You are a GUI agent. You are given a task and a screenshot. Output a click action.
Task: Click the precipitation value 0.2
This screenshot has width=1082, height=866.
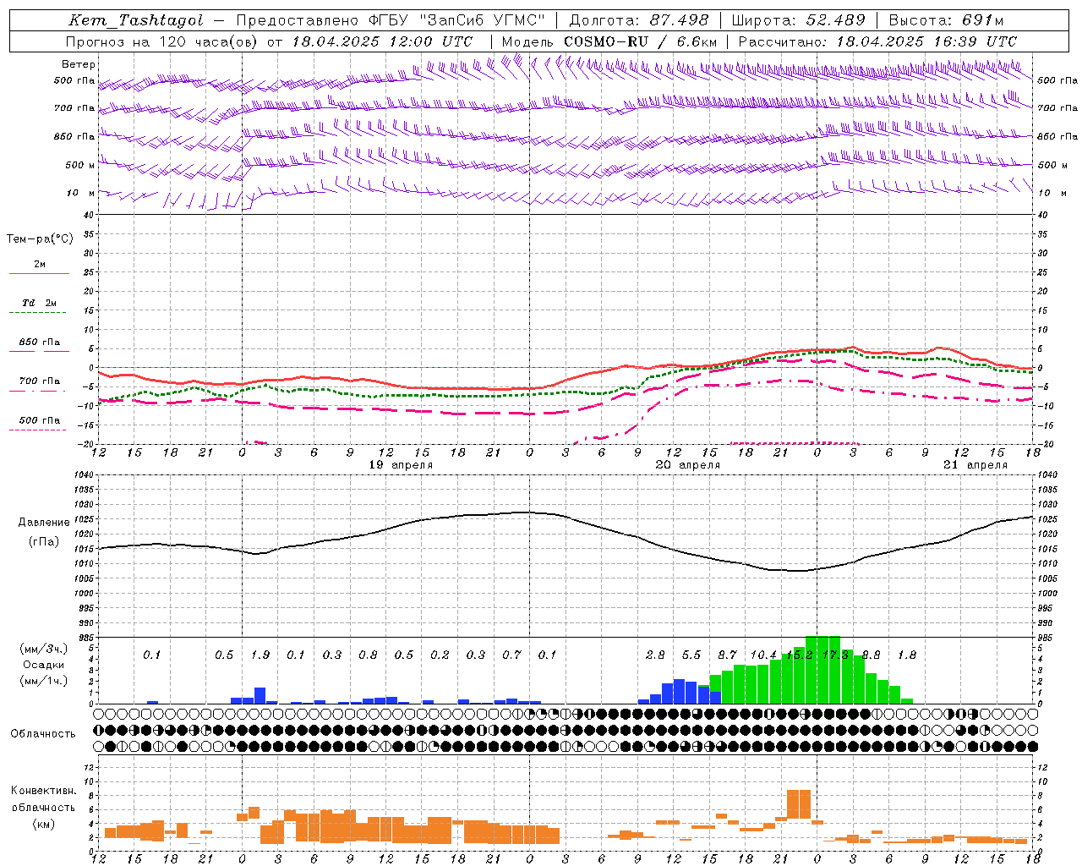pos(440,655)
